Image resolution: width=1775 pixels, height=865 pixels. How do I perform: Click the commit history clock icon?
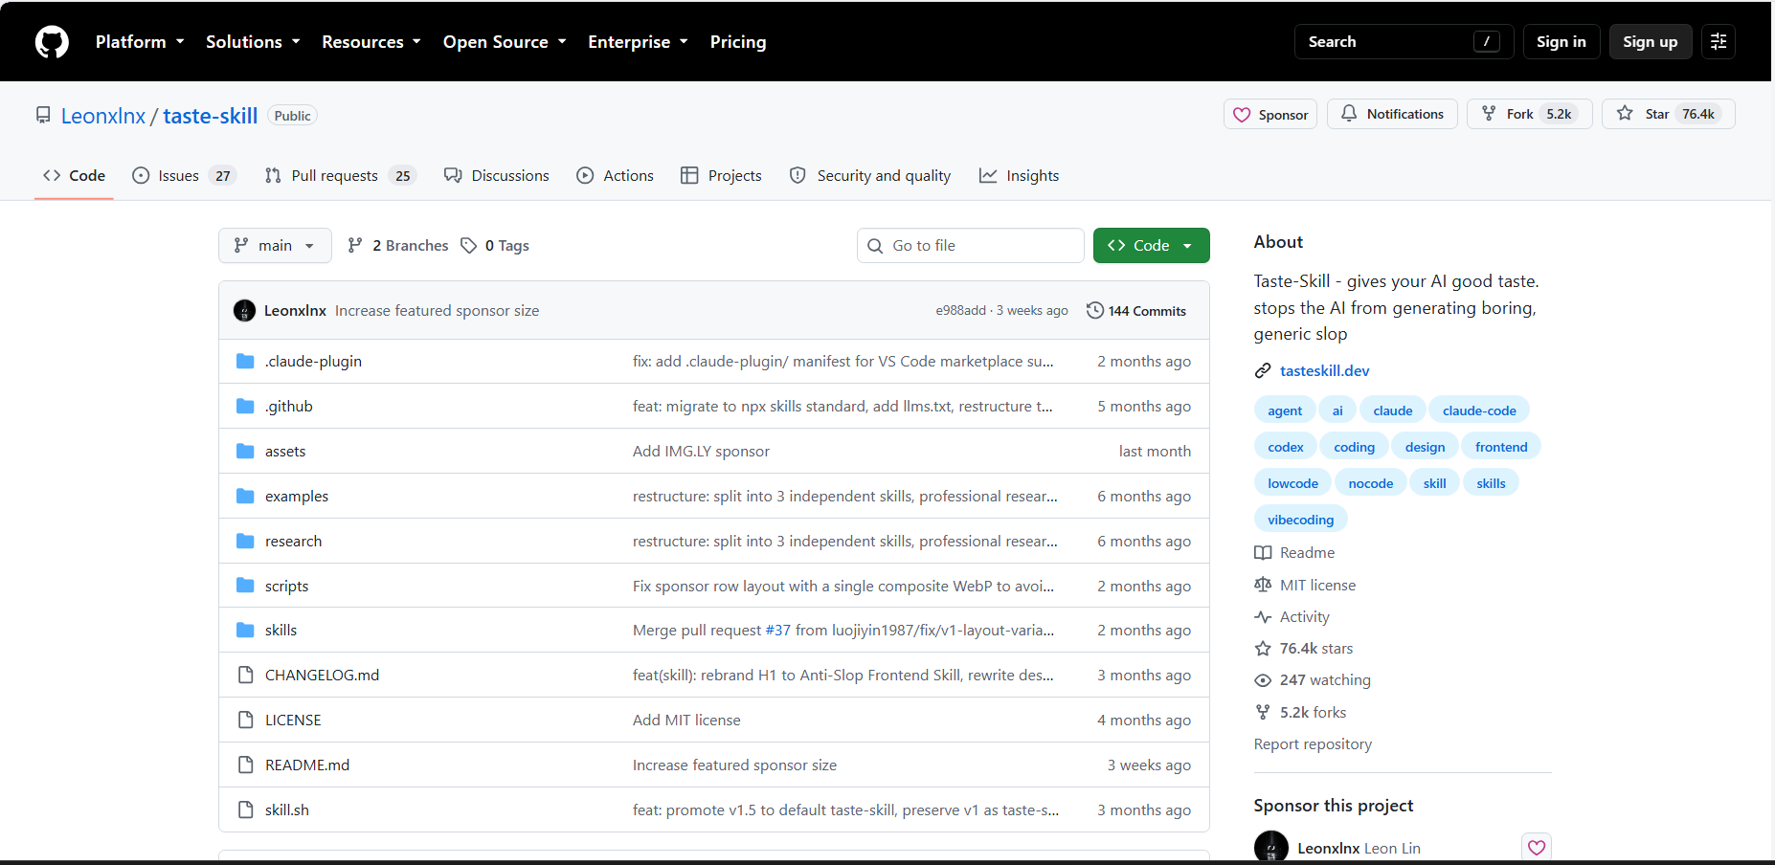1095,310
